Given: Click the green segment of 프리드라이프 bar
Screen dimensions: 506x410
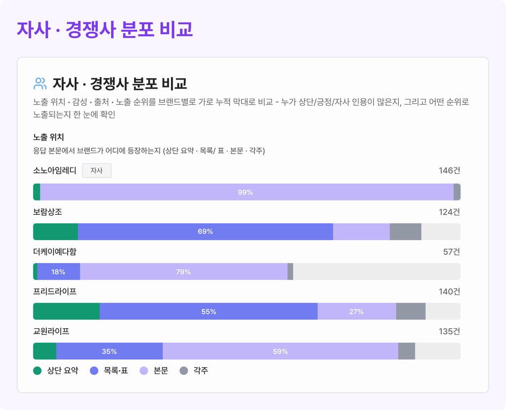Looking at the screenshot, I should [67, 311].
